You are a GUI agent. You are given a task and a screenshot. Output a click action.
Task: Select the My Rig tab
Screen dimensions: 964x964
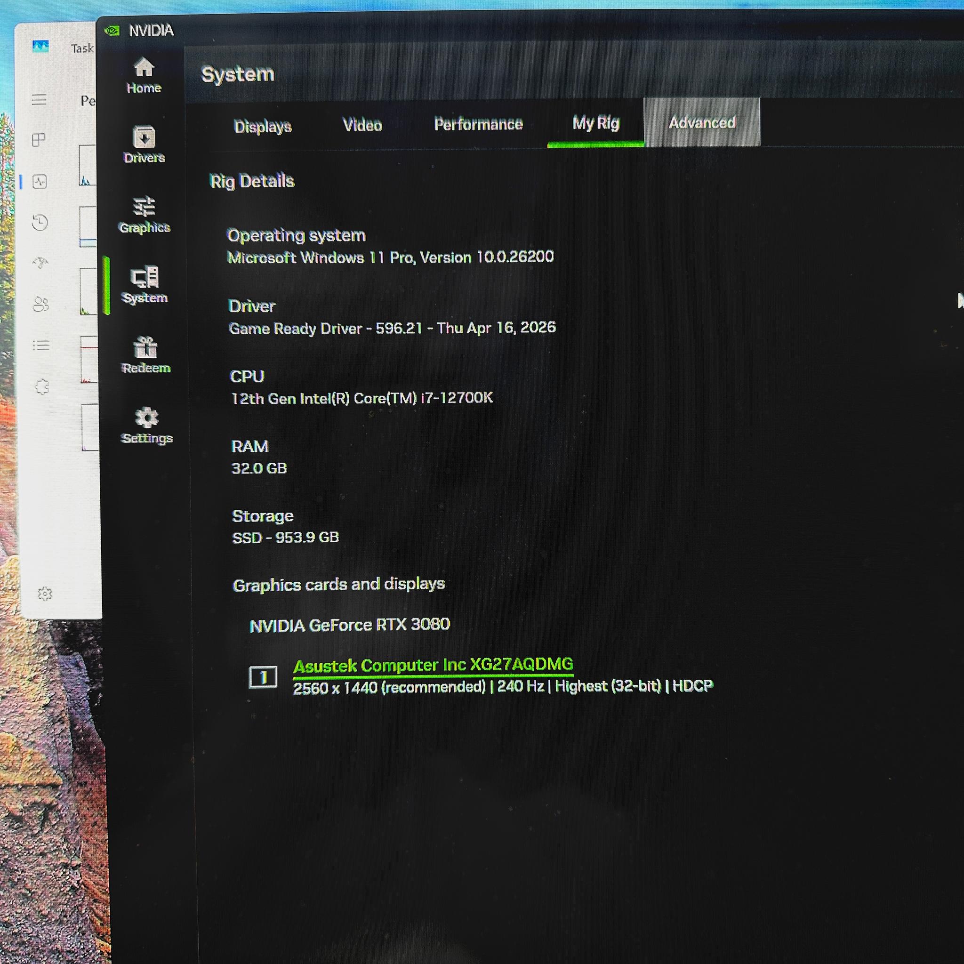[x=596, y=123]
